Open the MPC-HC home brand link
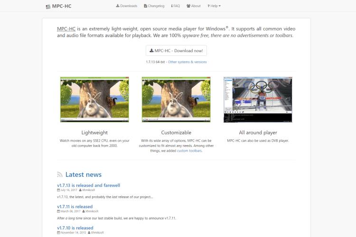356x237 pixels. point(58,6)
